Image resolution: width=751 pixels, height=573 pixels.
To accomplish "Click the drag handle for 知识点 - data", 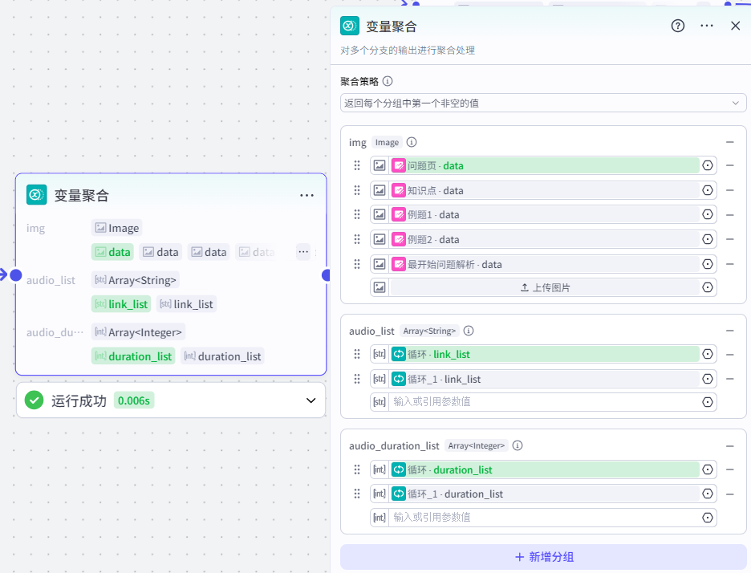I will pyautogui.click(x=357, y=191).
